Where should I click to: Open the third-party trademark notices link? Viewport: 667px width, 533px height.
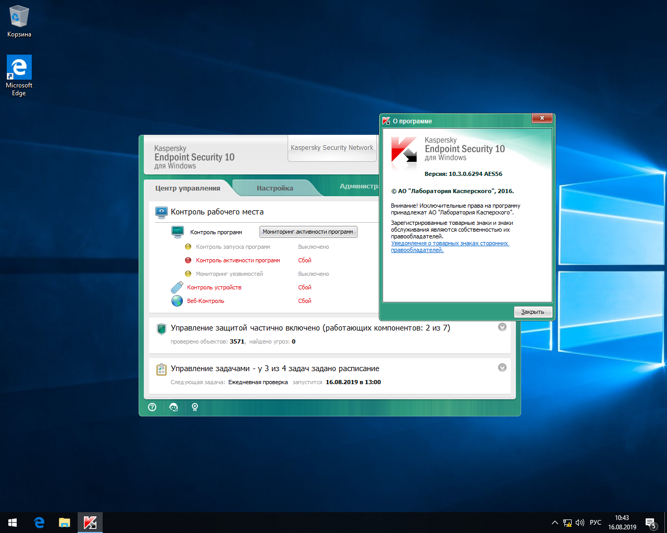[x=449, y=244]
